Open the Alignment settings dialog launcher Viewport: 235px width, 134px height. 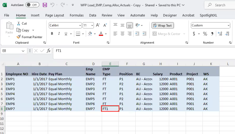186,43
